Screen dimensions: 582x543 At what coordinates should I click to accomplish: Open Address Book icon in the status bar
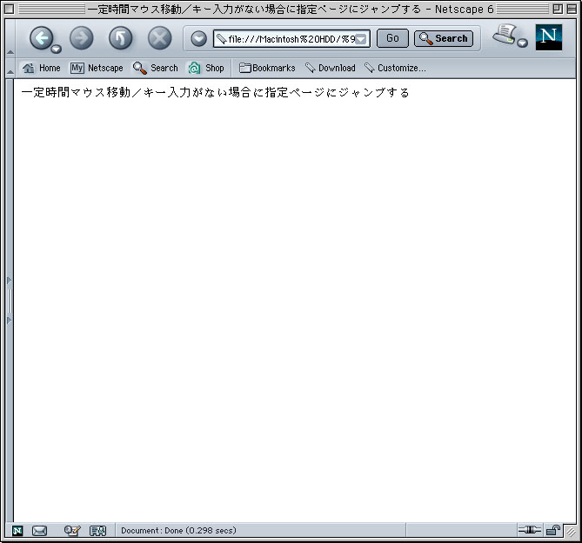coord(98,531)
